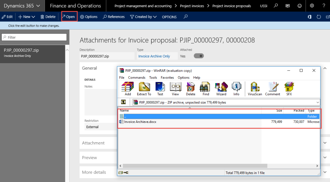The height and width of the screenshot is (182, 330).
Task: Open the messages icon in the top bar
Action: click(287, 6)
